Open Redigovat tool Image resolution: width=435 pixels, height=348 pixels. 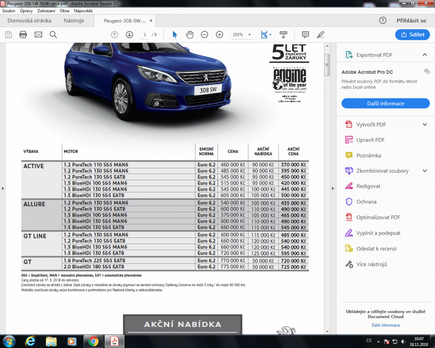pyautogui.click(x=363, y=186)
